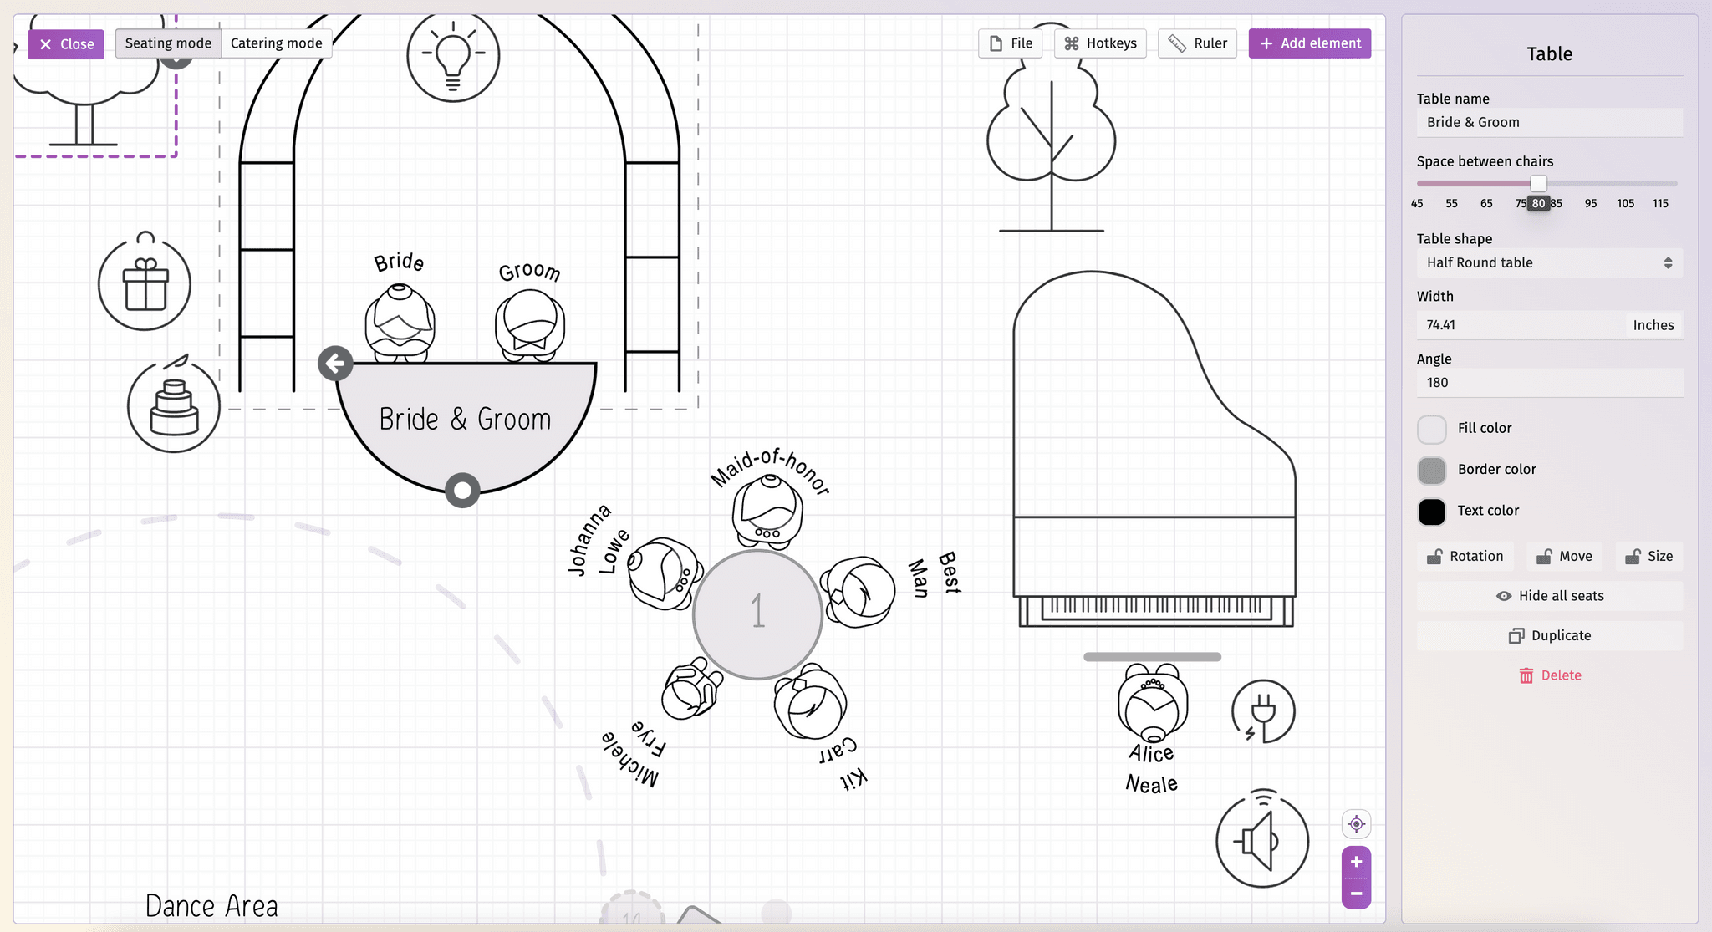Expand the Rotation option
The image size is (1712, 932).
click(x=1466, y=556)
